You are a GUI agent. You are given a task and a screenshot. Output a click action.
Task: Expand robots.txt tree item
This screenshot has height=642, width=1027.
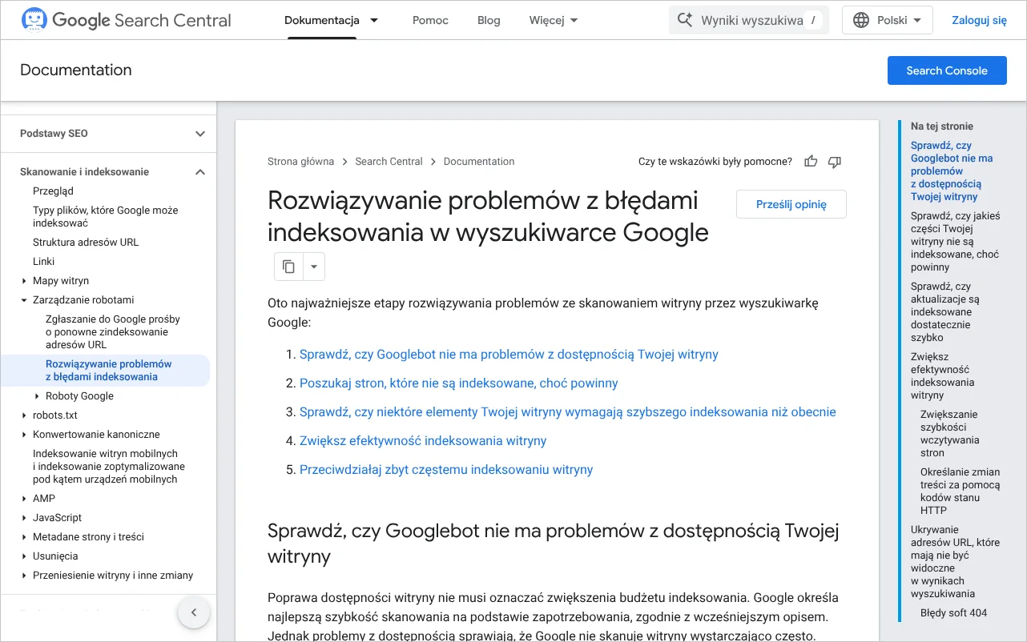click(x=24, y=415)
